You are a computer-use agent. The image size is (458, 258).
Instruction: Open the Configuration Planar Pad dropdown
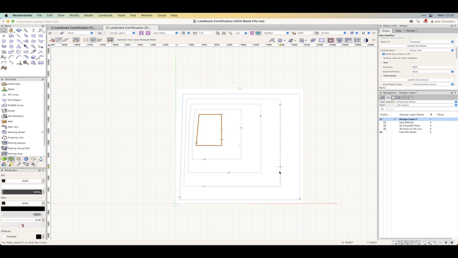point(432,51)
